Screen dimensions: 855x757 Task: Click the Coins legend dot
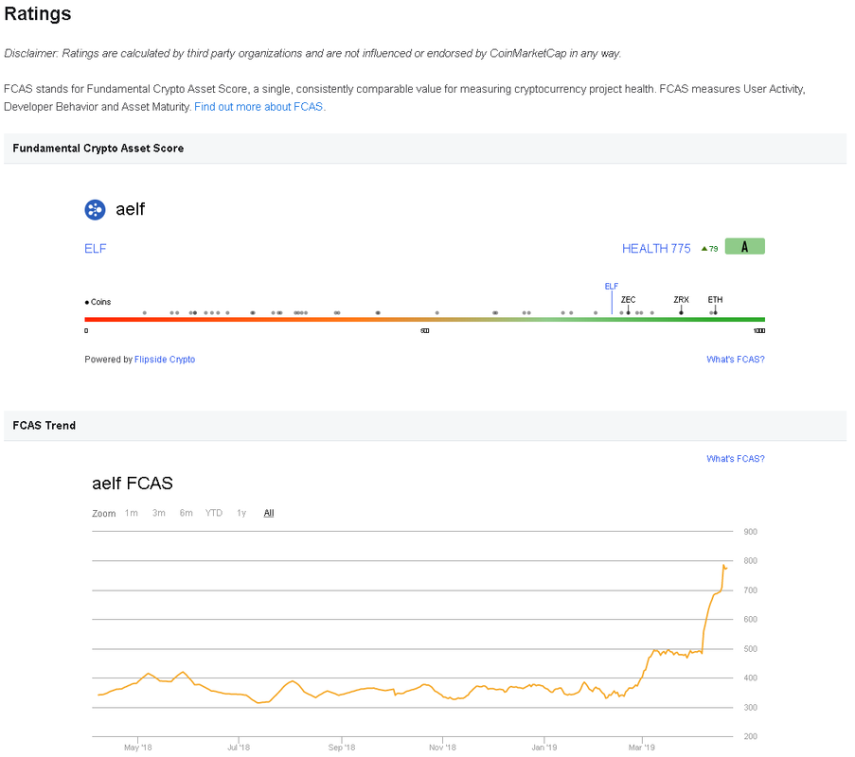(x=87, y=303)
